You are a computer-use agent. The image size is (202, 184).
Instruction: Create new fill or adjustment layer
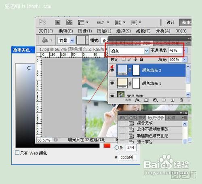(155, 100)
